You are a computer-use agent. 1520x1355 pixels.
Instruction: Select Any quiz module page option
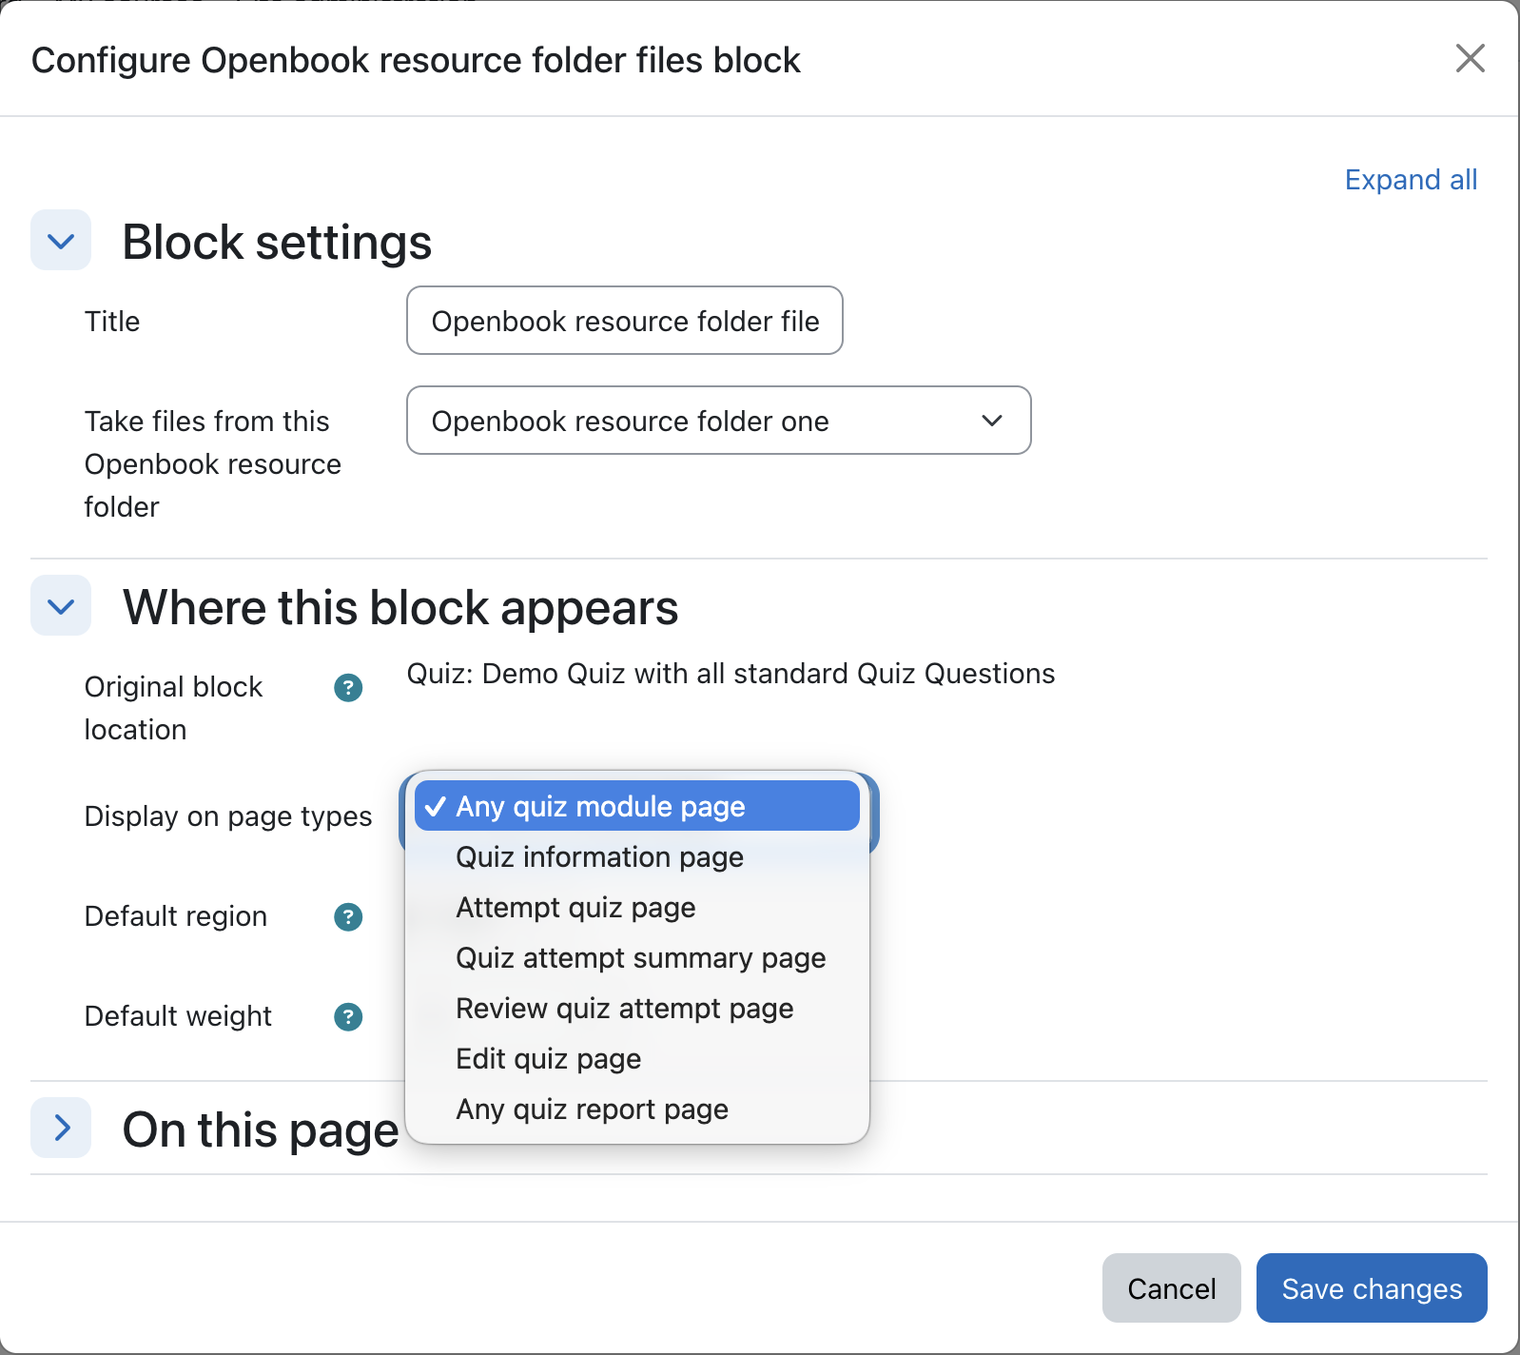pyautogui.click(x=637, y=806)
